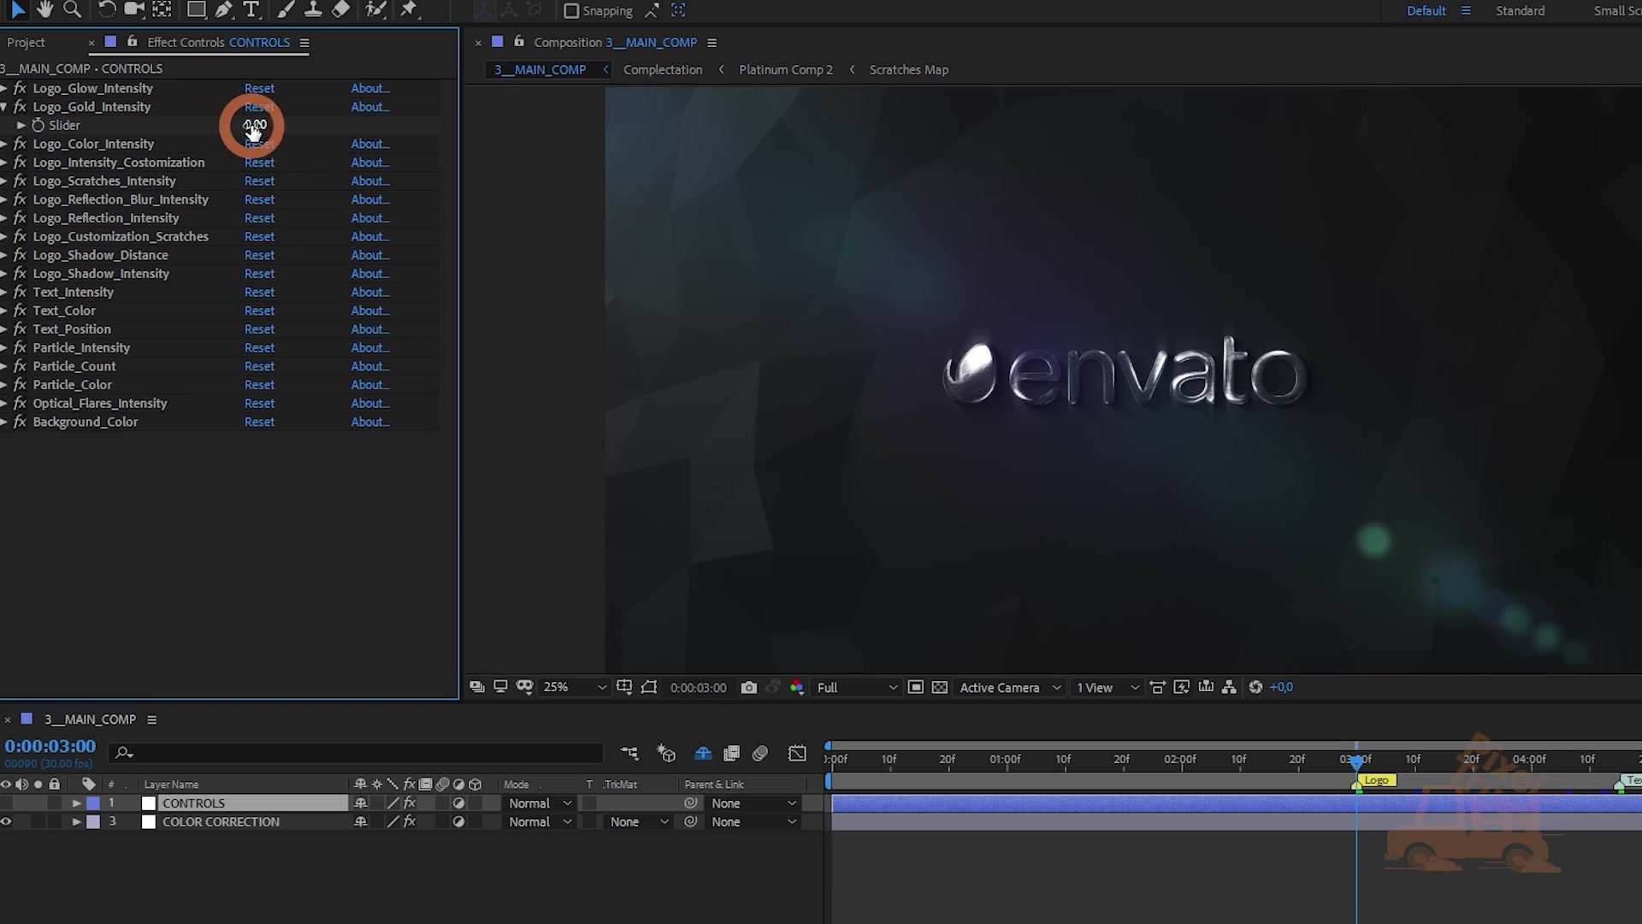Select the Zoom magnifier tool
Viewport: 1642px width, 924px height.
click(x=73, y=10)
